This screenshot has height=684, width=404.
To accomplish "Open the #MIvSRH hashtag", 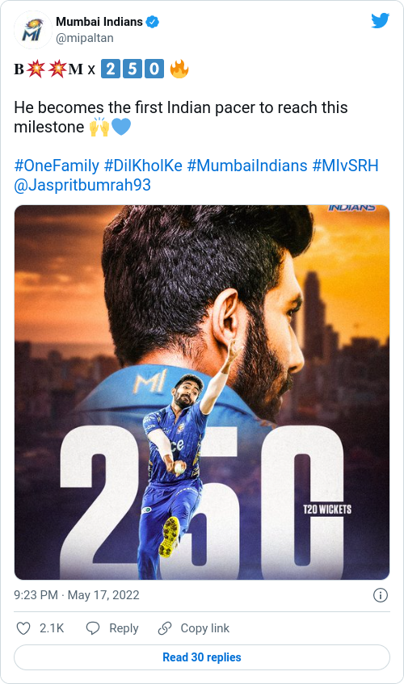I will [x=345, y=166].
